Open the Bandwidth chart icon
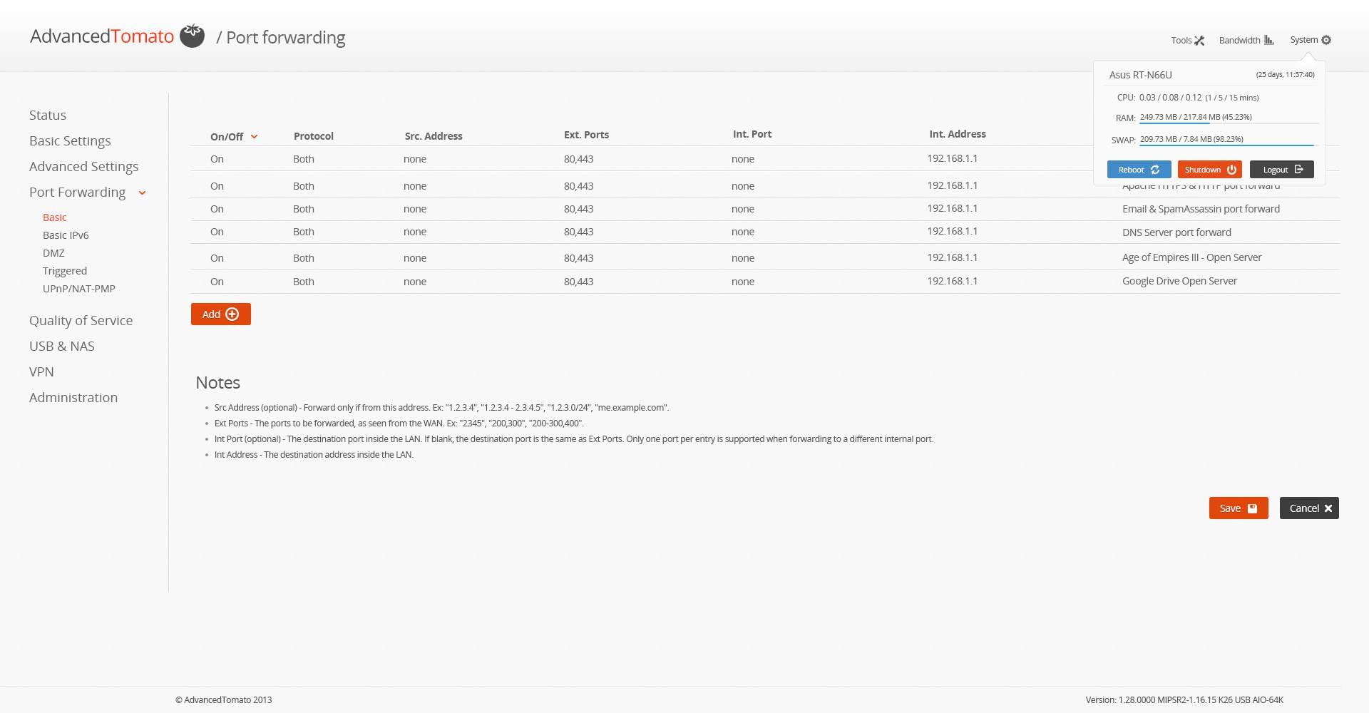This screenshot has height=713, width=1369. (x=1269, y=40)
